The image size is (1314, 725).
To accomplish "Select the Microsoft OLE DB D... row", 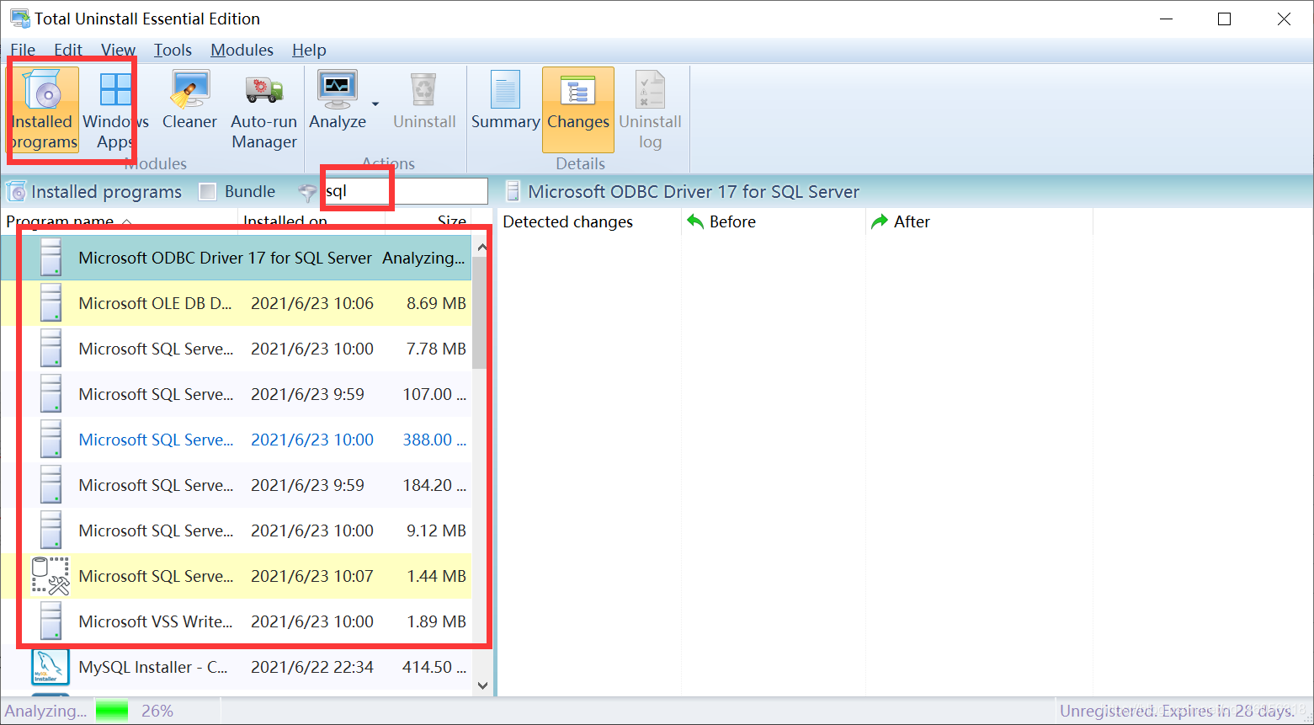I will pos(237,303).
